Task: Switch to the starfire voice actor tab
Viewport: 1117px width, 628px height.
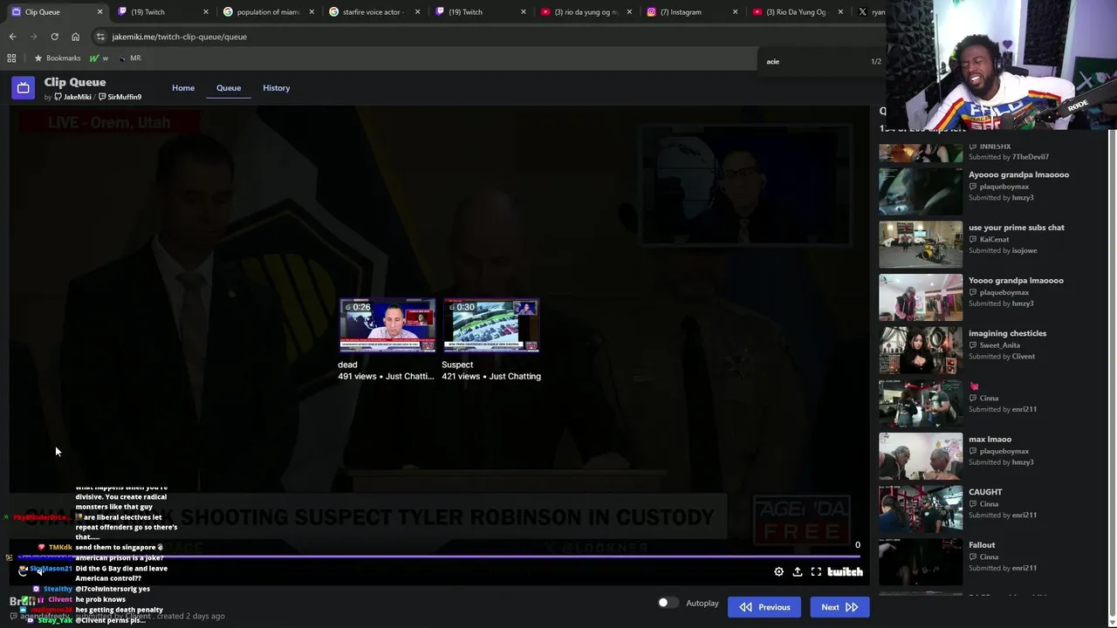Action: pos(373,12)
